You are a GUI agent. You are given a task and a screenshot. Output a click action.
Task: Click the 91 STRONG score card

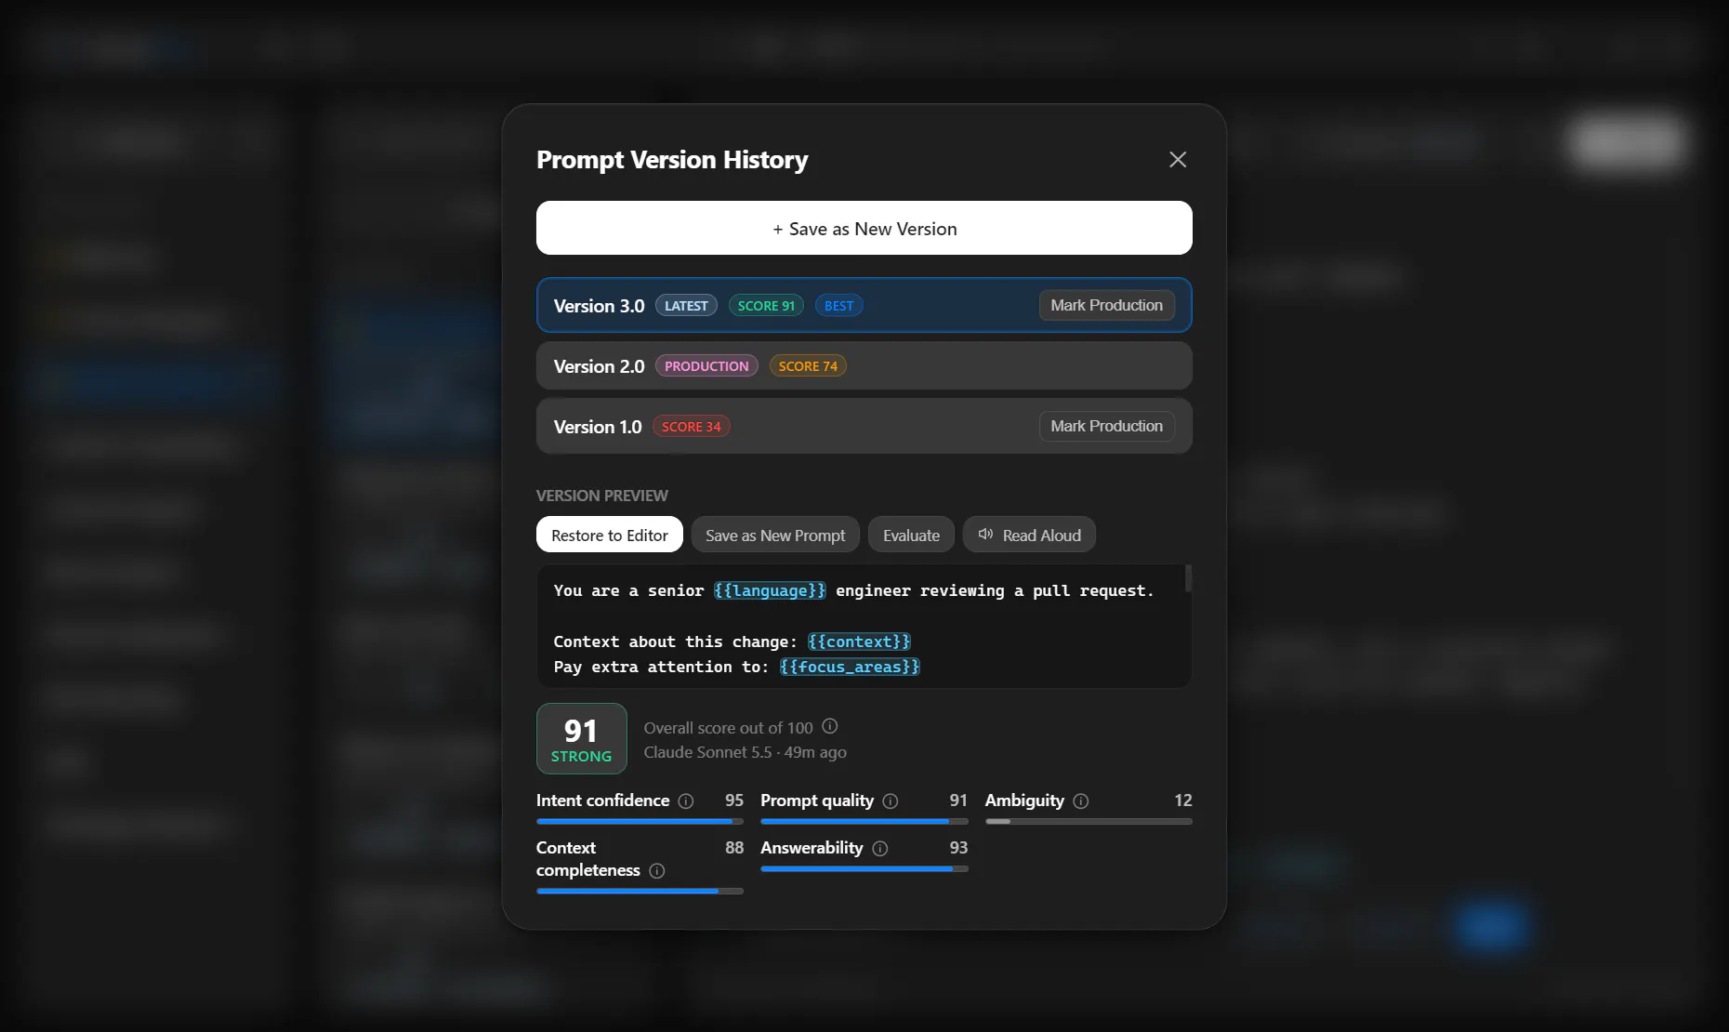(x=582, y=739)
